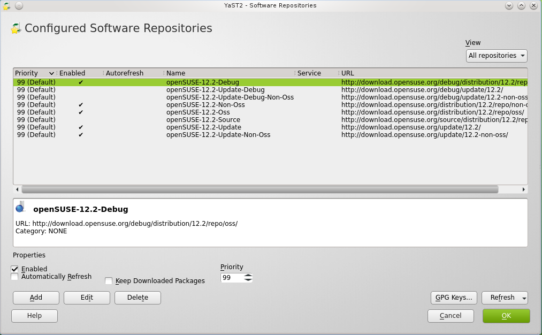This screenshot has width=542, height=335.
Task: Toggle the Enabled checkbox in Properties
Action: coord(14,269)
